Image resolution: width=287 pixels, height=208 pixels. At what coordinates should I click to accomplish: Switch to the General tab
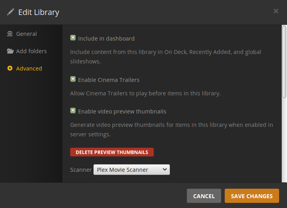click(26, 34)
